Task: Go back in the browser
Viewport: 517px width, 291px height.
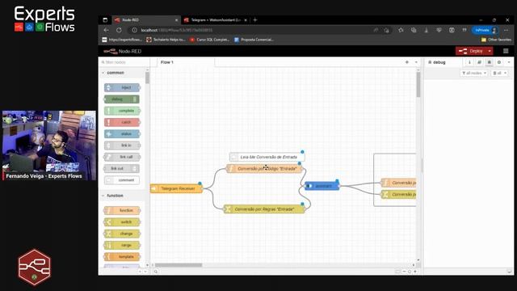Action: click(x=106, y=30)
